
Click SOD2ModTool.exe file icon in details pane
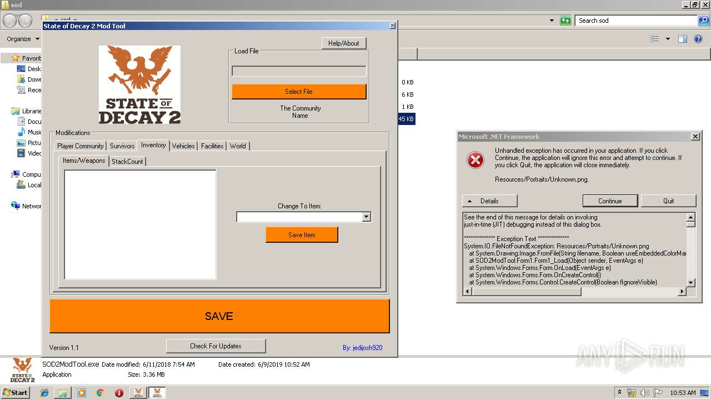22,371
